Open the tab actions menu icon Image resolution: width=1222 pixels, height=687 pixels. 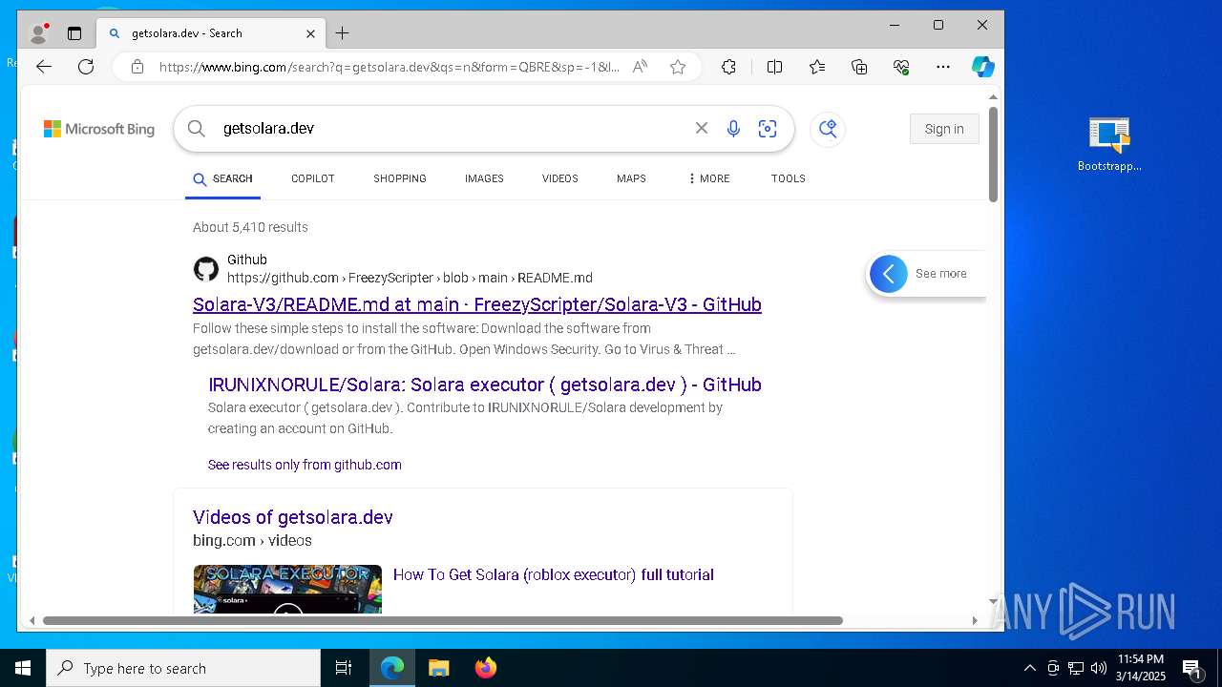74,33
